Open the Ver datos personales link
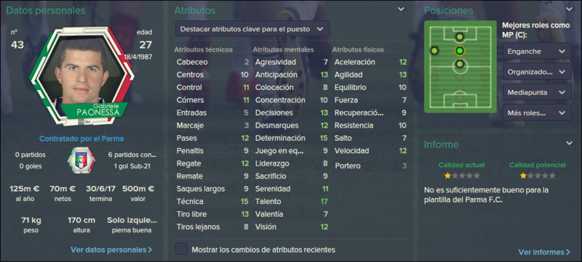The image size is (582, 262). coord(111,250)
